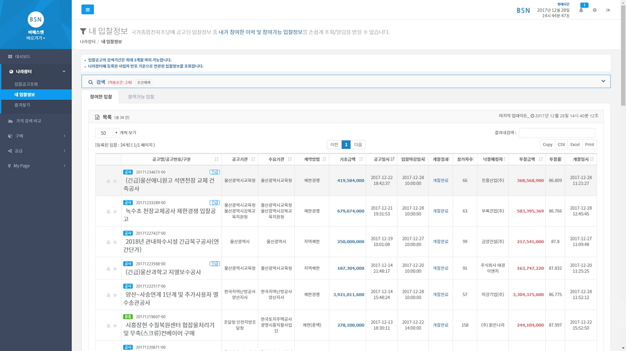Click the 목록 document icon
626x351 pixels.
tap(97, 117)
